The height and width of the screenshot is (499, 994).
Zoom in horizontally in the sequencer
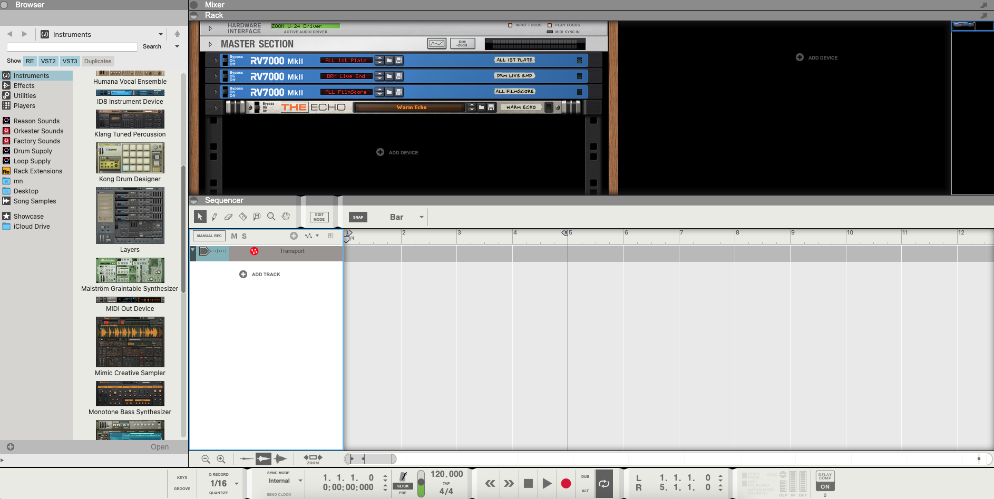[221, 459]
